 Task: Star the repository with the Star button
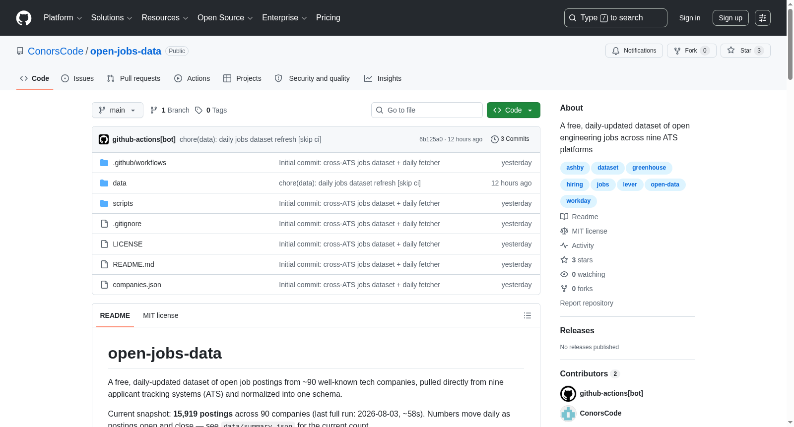(x=745, y=51)
